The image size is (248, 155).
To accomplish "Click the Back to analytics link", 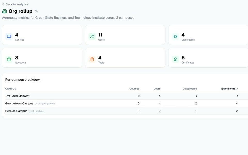I will tap(15, 4).
